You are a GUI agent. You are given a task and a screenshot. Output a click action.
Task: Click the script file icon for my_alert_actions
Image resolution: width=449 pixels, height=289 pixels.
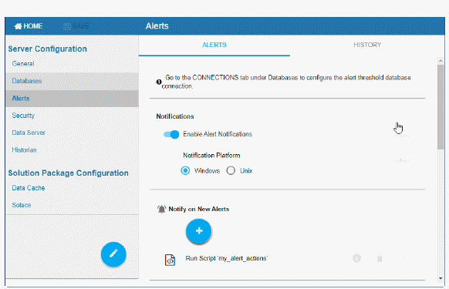pos(170,260)
